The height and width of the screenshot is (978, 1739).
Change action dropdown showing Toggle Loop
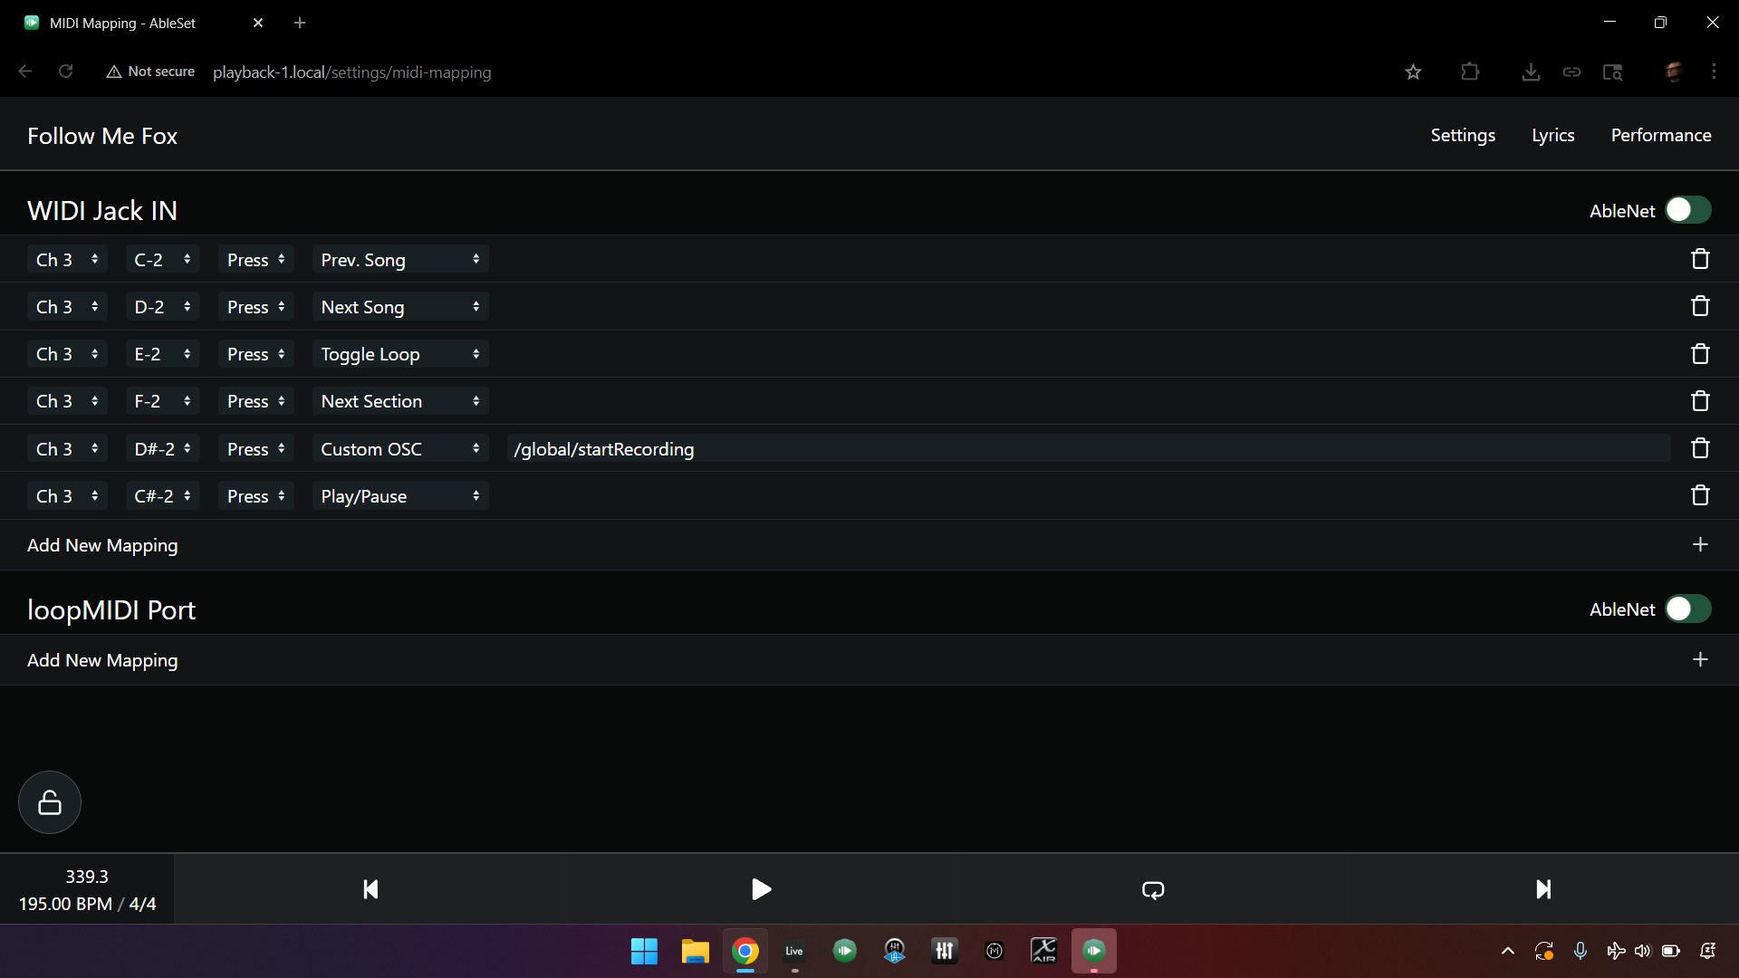400,354
